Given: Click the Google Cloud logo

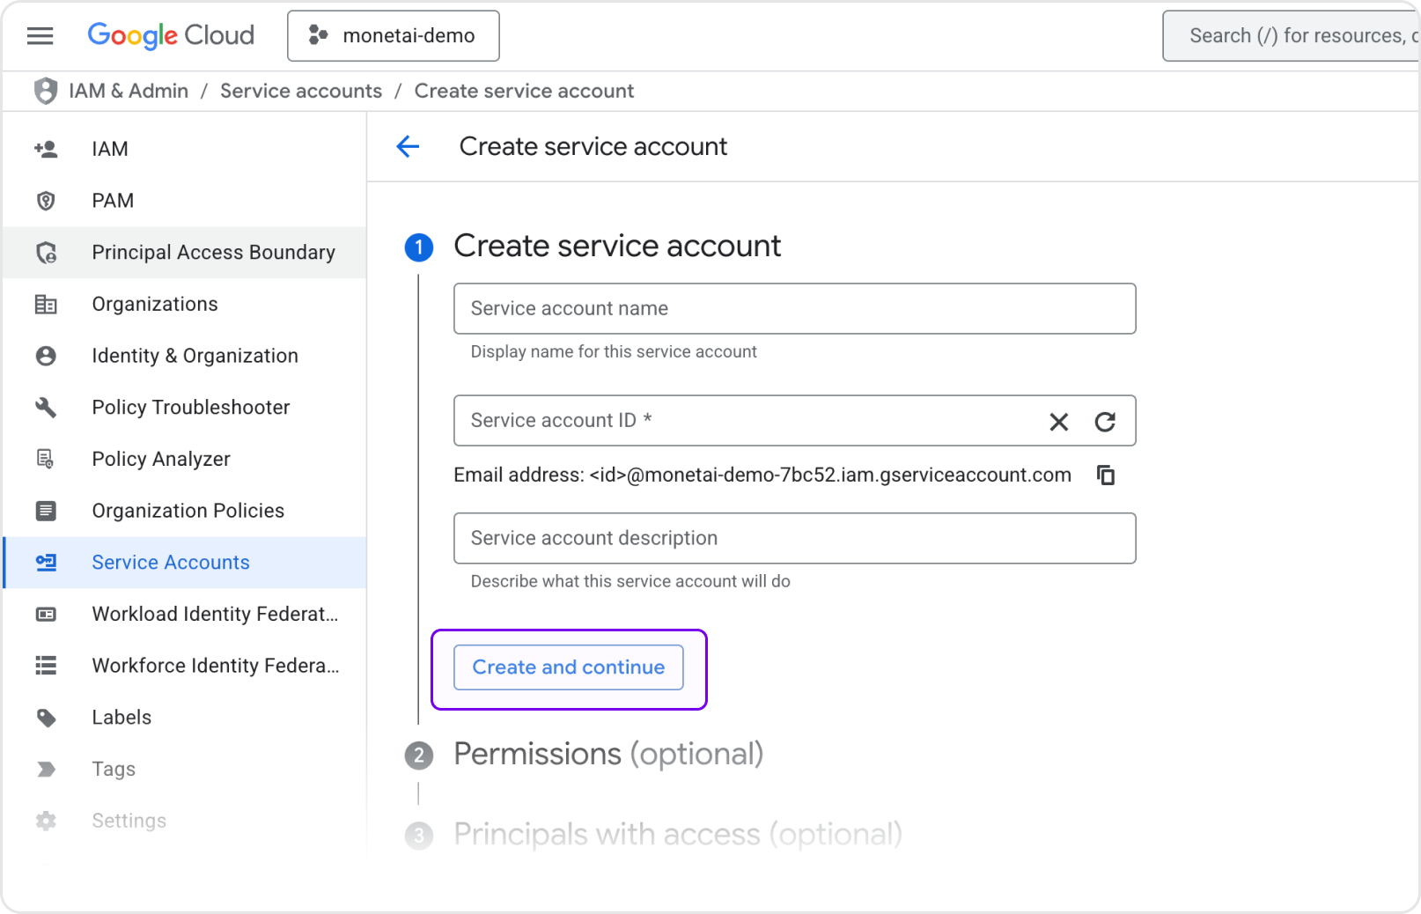Looking at the screenshot, I should [171, 35].
